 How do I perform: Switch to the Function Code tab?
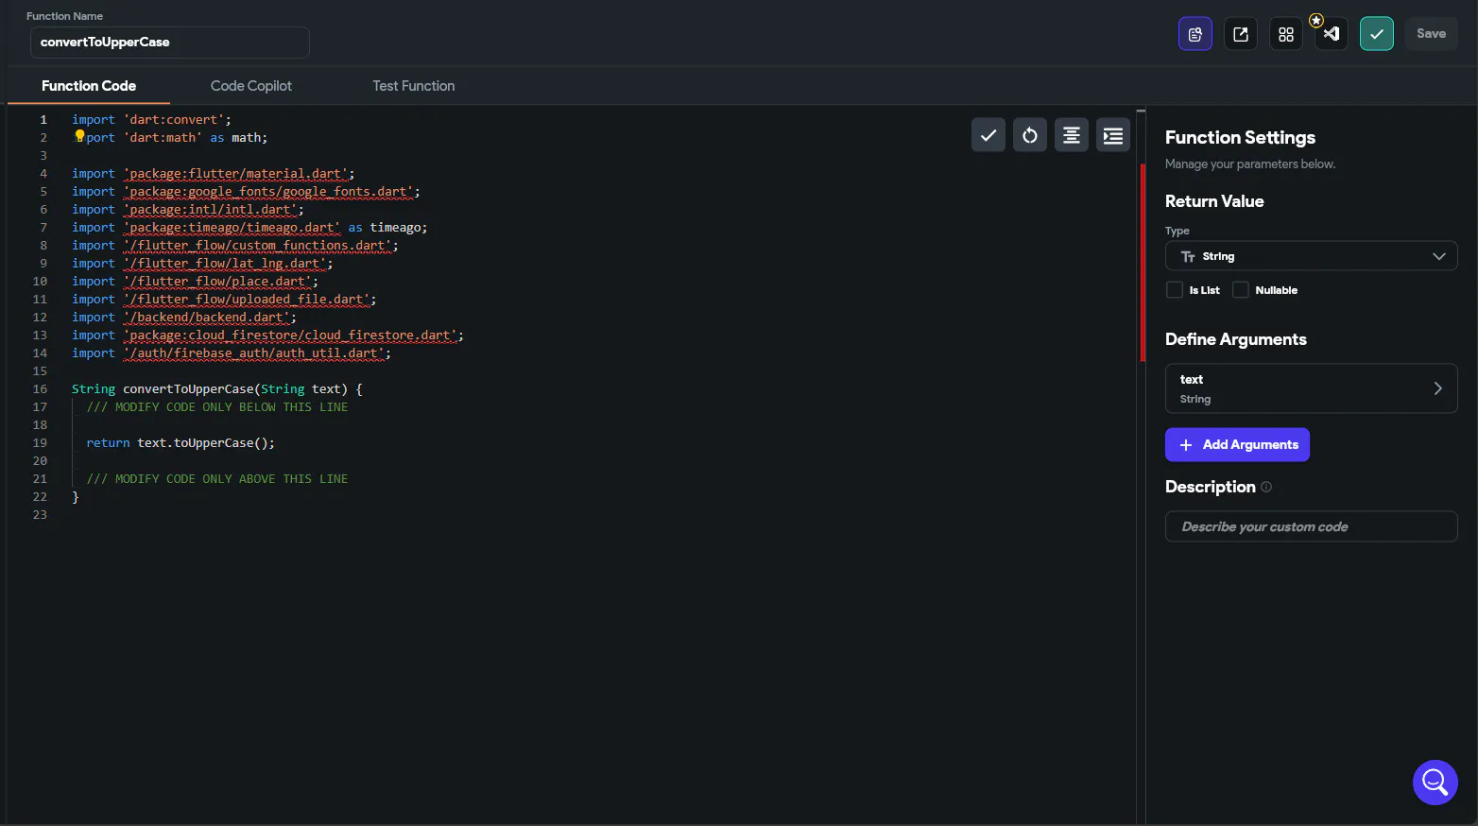(89, 86)
